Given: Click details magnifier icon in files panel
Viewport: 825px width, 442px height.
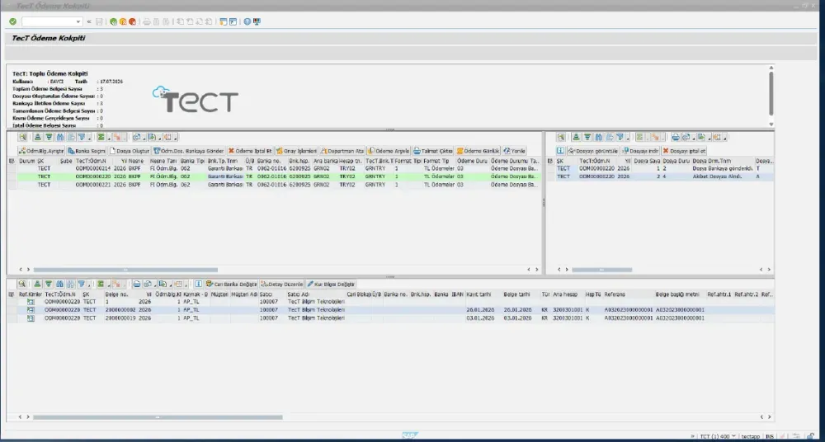Looking at the screenshot, I should coord(561,137).
